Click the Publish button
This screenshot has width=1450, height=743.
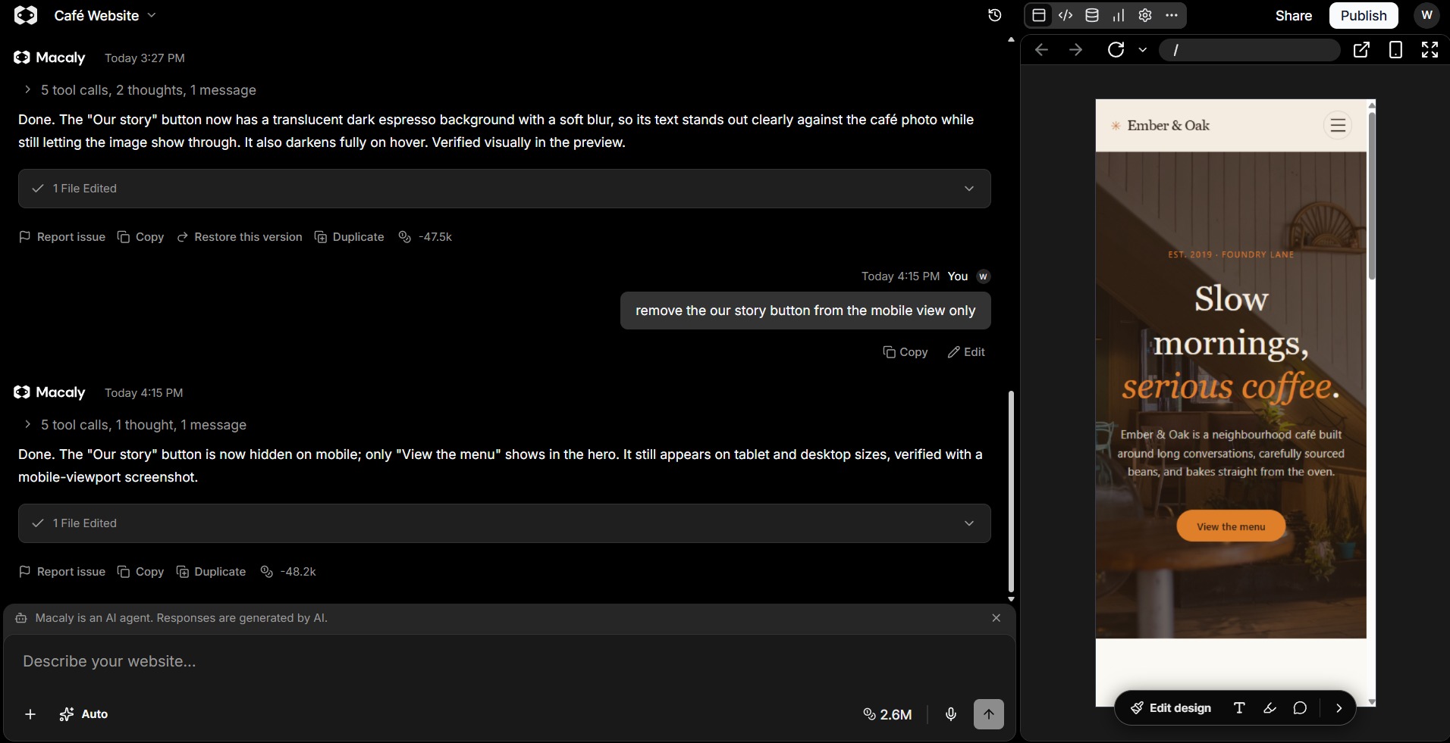[x=1364, y=15]
